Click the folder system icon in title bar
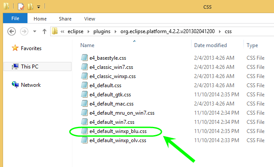The height and width of the screenshot is (167, 274). tap(6, 6)
